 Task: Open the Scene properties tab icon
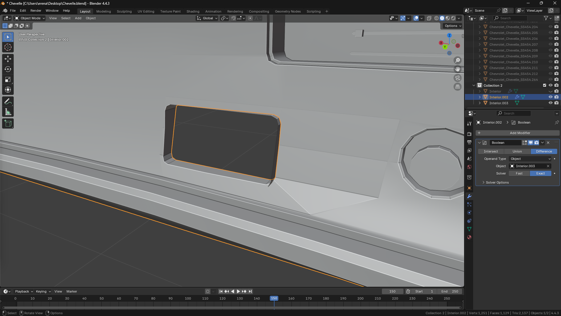469,158
